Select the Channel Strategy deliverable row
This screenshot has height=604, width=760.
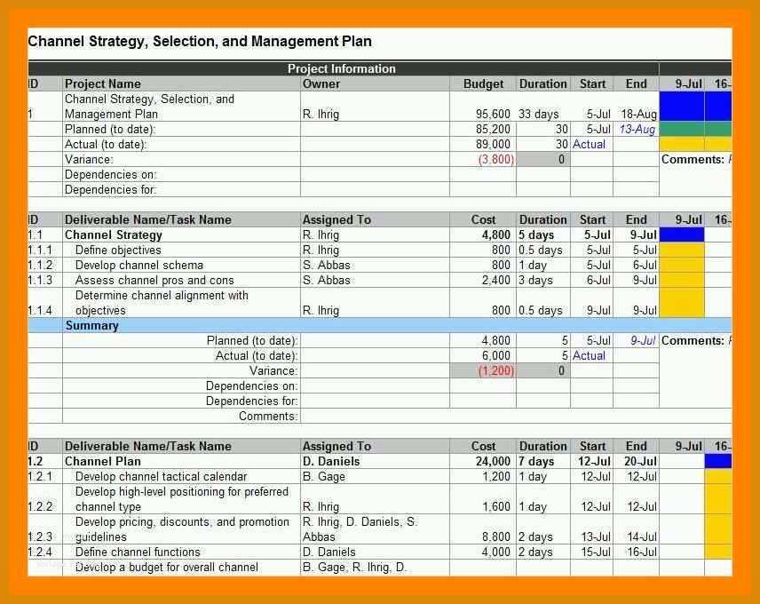(x=344, y=235)
